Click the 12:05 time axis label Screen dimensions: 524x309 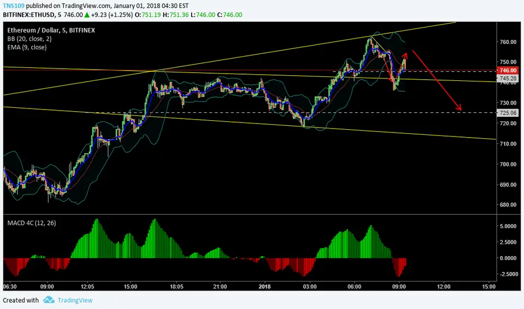click(x=87, y=287)
